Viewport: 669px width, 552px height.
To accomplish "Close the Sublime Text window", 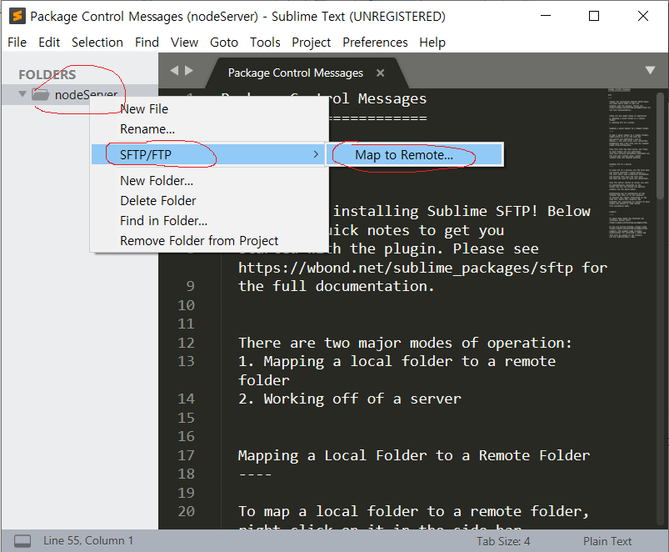I will pyautogui.click(x=643, y=16).
